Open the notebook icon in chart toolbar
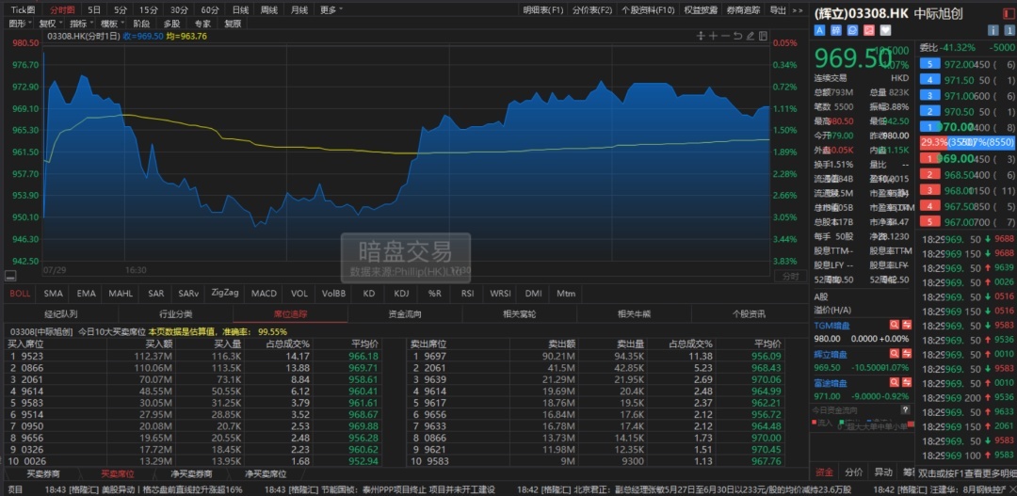Image resolution: width=1017 pixels, height=496 pixels. (x=763, y=36)
